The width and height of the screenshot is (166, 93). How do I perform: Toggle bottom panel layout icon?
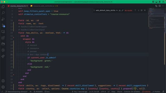[156, 2]
